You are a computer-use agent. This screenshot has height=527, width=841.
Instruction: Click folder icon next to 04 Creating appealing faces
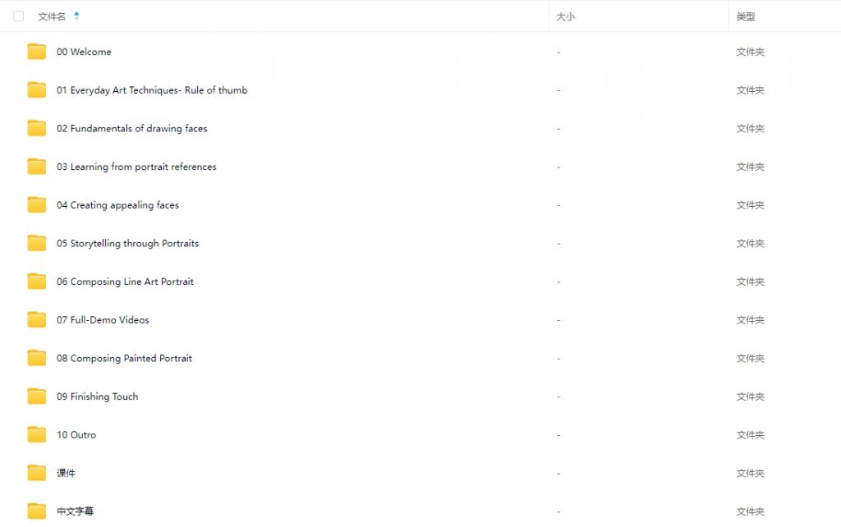(36, 204)
